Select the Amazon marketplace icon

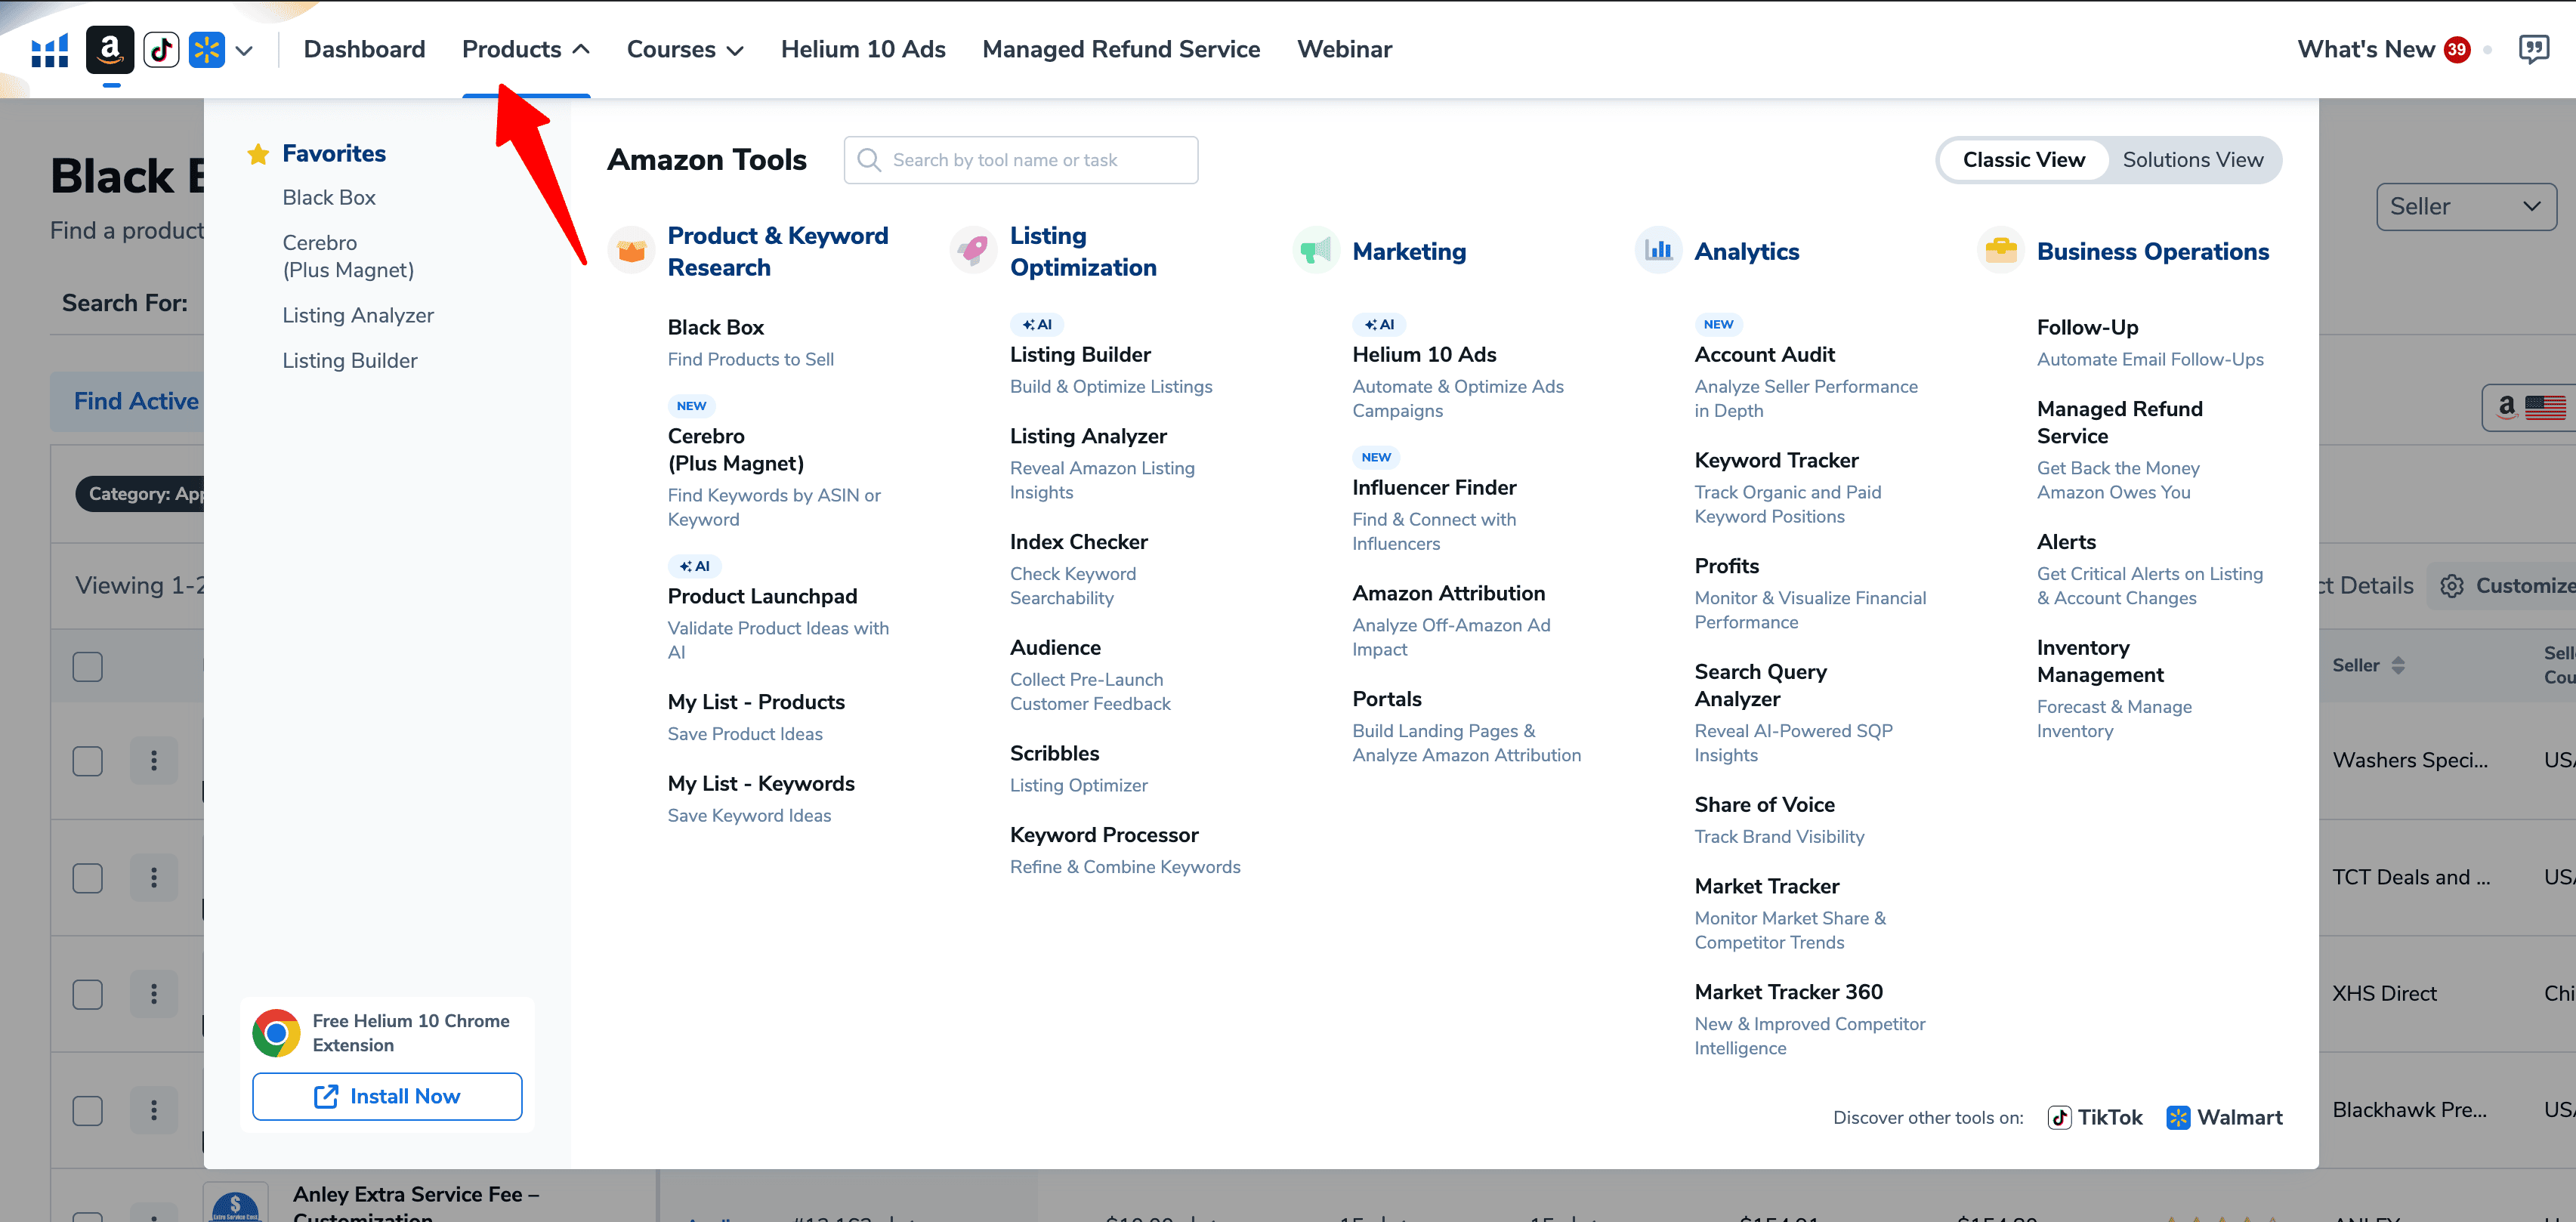[110, 49]
